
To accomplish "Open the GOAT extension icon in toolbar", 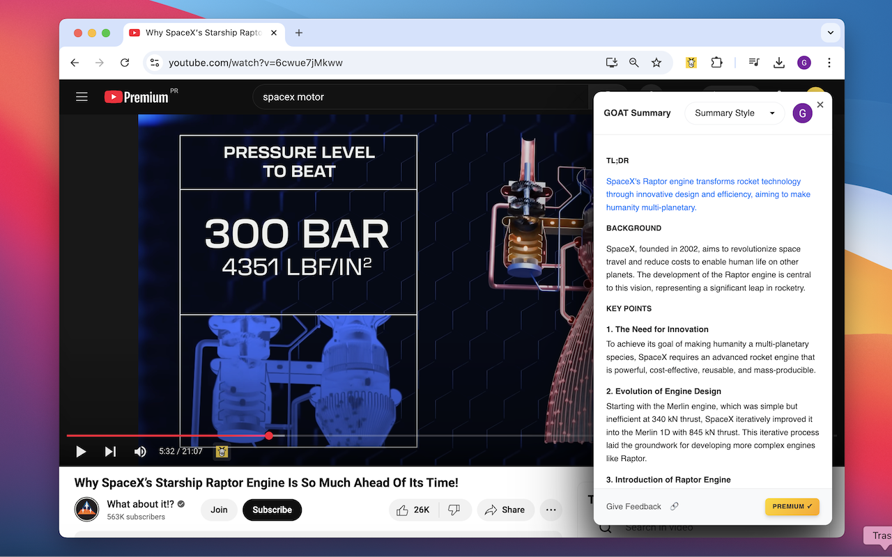I will tap(691, 63).
